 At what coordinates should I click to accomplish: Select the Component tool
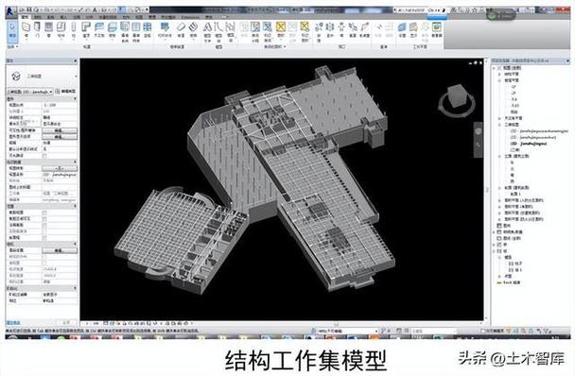click(61, 29)
